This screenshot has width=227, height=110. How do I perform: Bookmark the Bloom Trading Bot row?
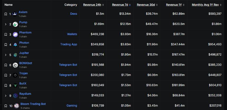pyautogui.click(x=6, y=106)
